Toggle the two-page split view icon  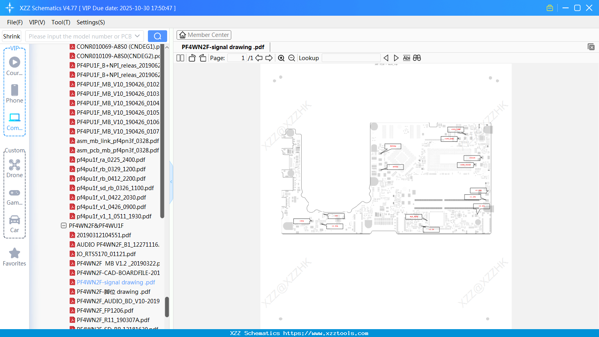[180, 58]
